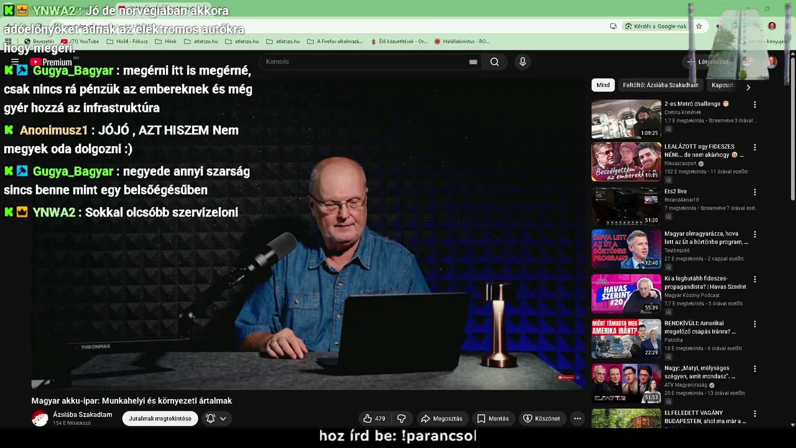The width and height of the screenshot is (796, 448).
Task: Click the RolandAknai10 channel name
Action: [682, 200]
